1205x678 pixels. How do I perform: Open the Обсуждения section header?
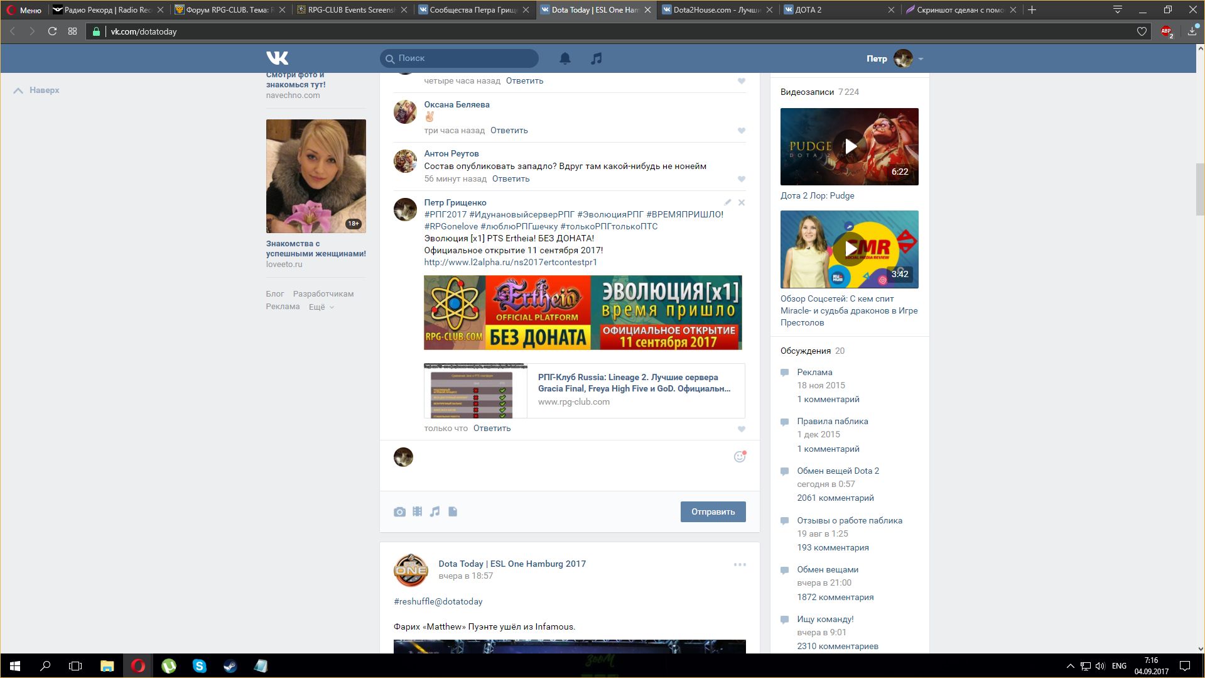[806, 351]
